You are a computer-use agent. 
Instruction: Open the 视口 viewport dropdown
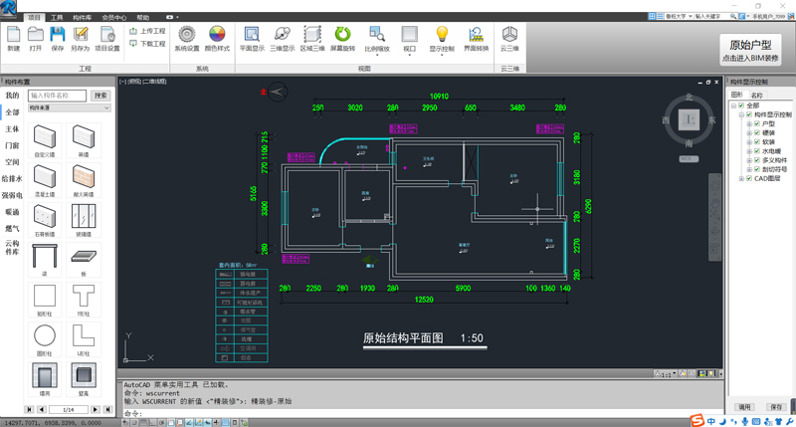[409, 55]
